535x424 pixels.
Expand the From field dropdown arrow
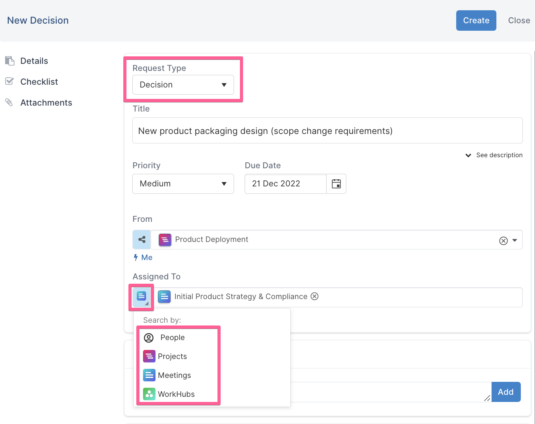(x=515, y=240)
